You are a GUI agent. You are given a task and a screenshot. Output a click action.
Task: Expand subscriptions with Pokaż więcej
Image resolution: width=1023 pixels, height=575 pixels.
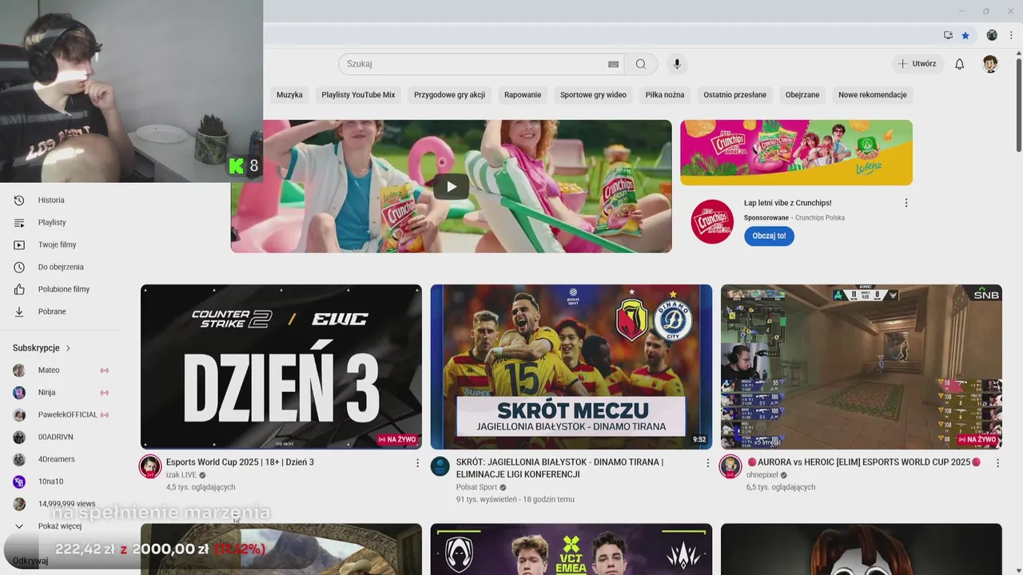pos(61,526)
